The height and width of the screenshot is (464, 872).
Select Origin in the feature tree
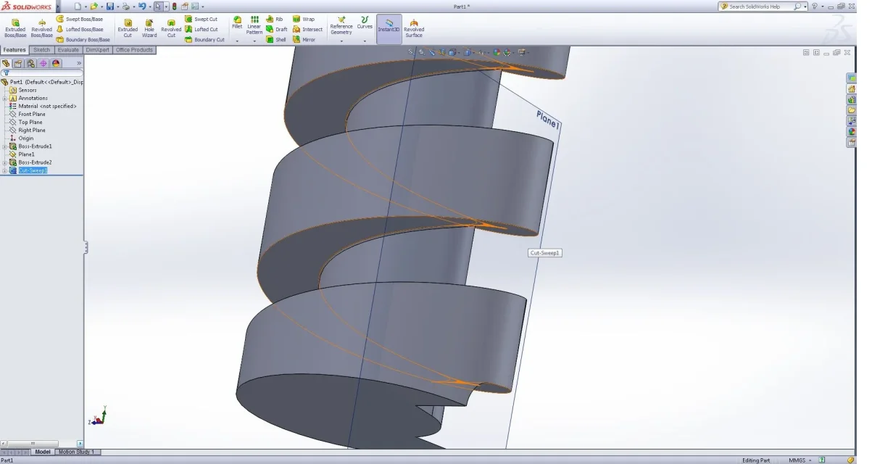(22, 138)
